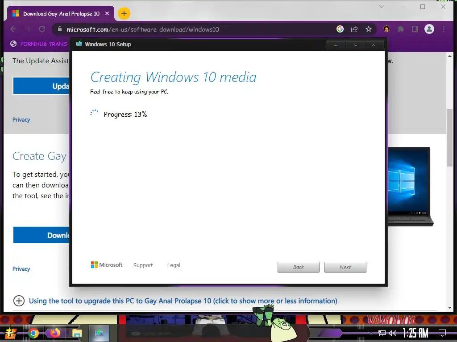Image resolution: width=457 pixels, height=342 pixels.
Task: Show hidden system tray icons
Action: pyautogui.click(x=371, y=333)
